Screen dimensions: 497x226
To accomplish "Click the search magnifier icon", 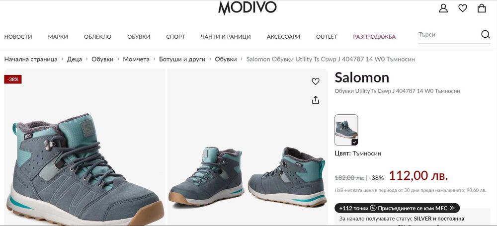I will 485,34.
